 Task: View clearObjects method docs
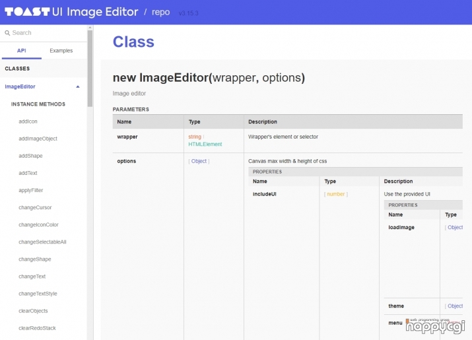(33, 310)
